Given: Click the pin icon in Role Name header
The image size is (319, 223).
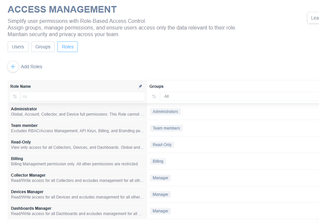Looking at the screenshot, I should [140, 86].
